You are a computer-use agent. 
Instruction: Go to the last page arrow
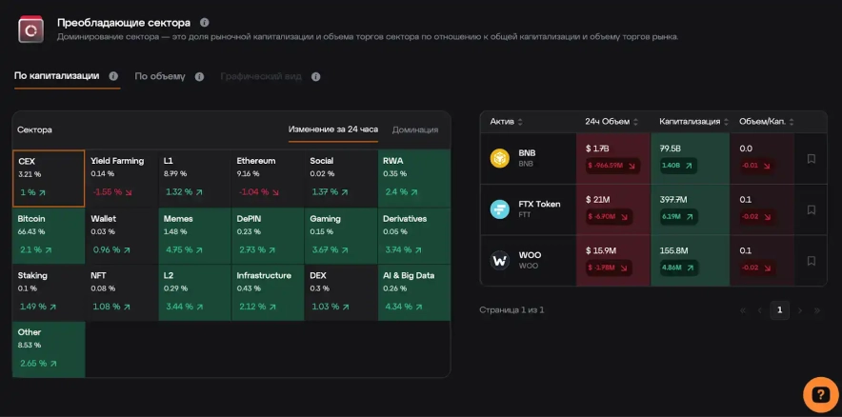(x=816, y=309)
